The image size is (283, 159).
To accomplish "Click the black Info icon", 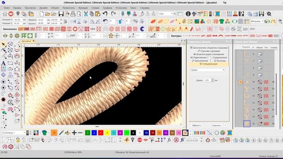I will click(188, 14).
